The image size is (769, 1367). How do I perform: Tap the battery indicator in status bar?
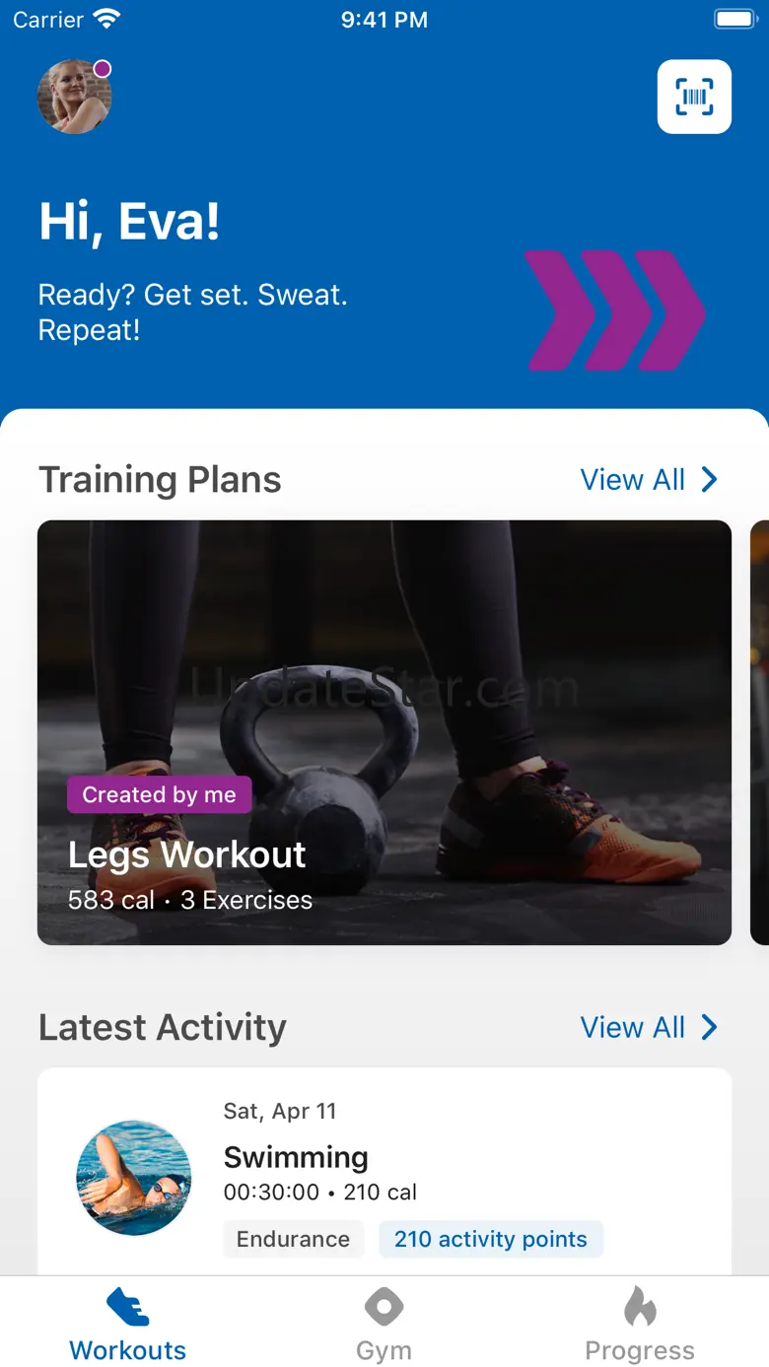click(734, 19)
